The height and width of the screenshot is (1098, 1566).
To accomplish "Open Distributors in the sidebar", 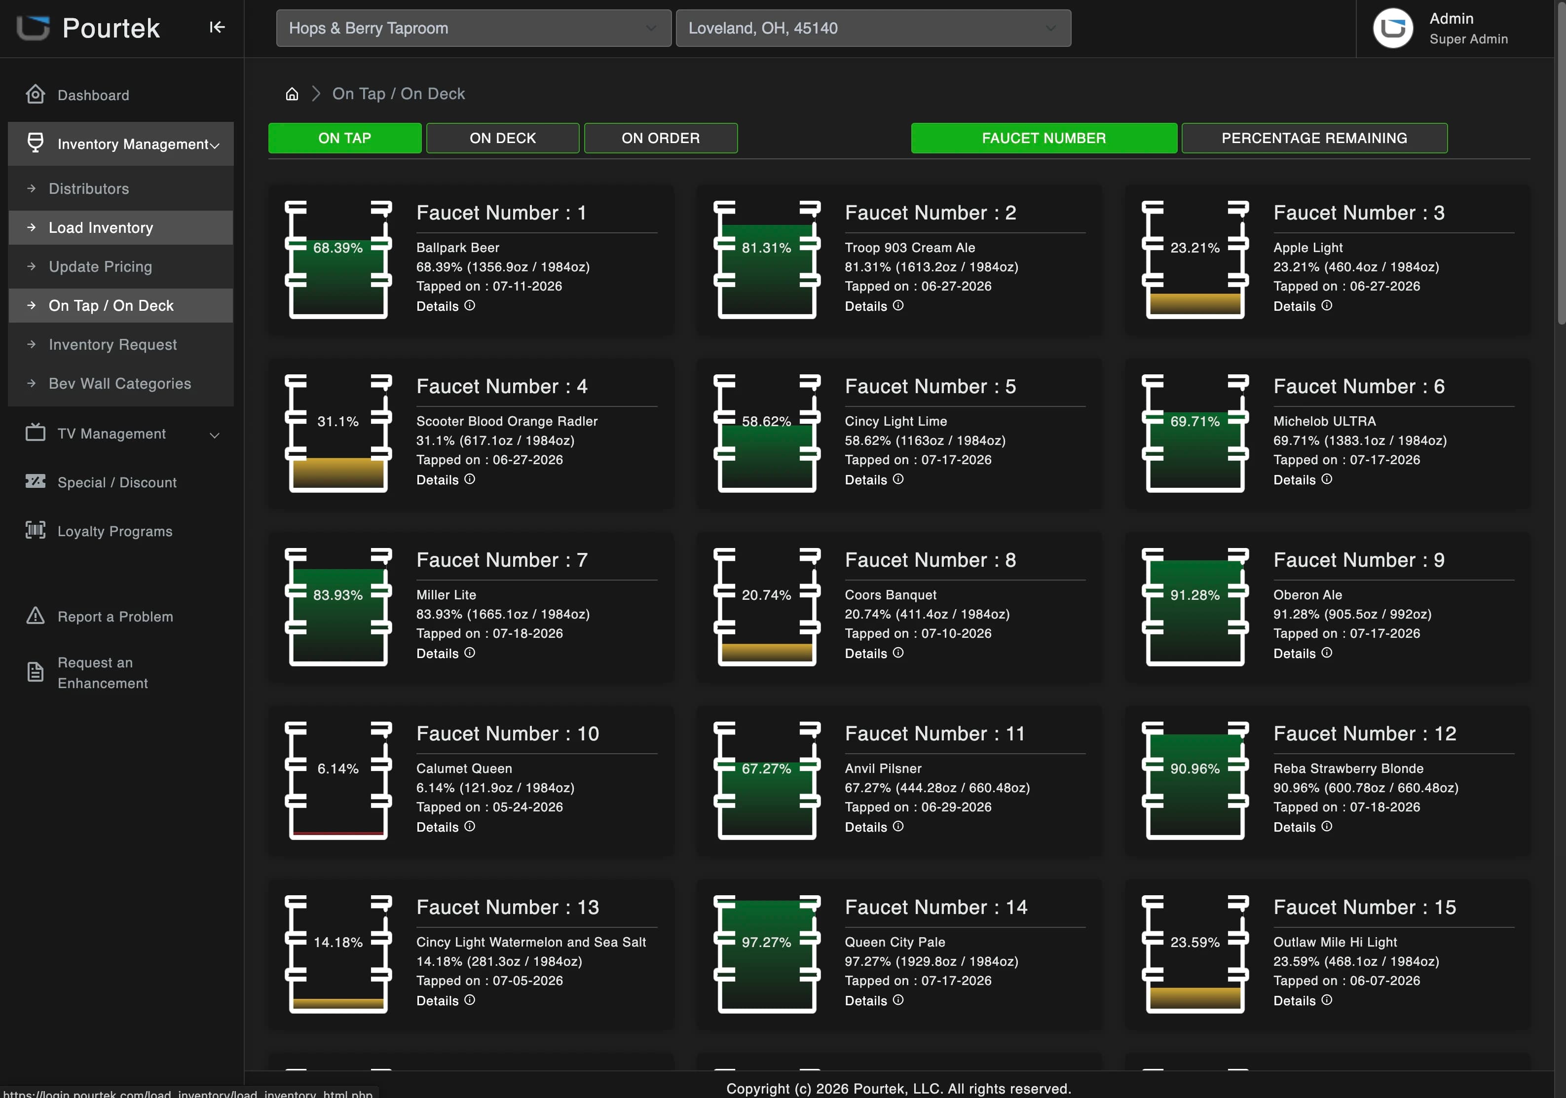I will tap(121, 188).
